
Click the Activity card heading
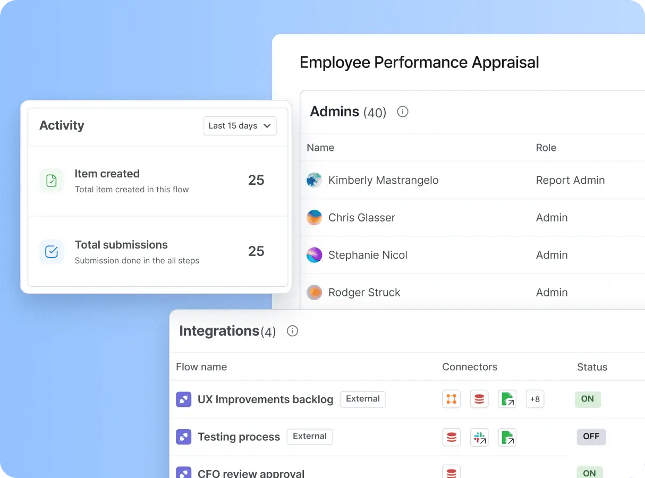[62, 125]
